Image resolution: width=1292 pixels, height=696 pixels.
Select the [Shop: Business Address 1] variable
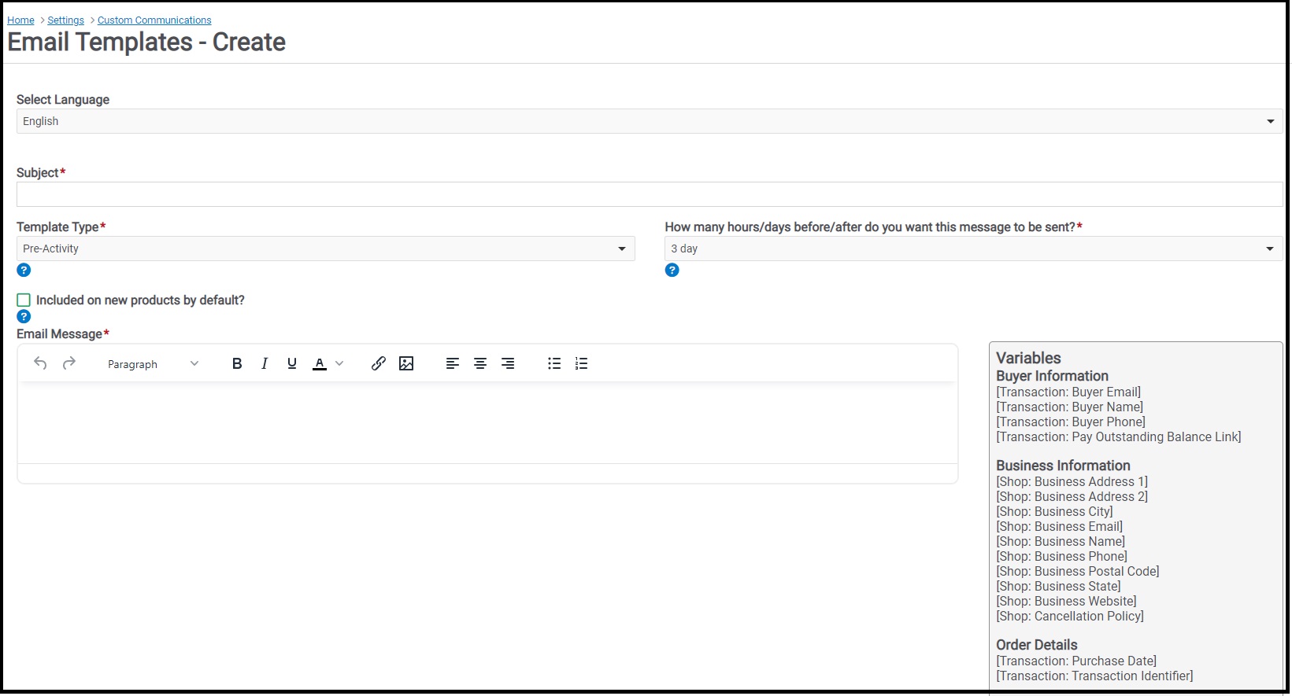(x=1072, y=481)
